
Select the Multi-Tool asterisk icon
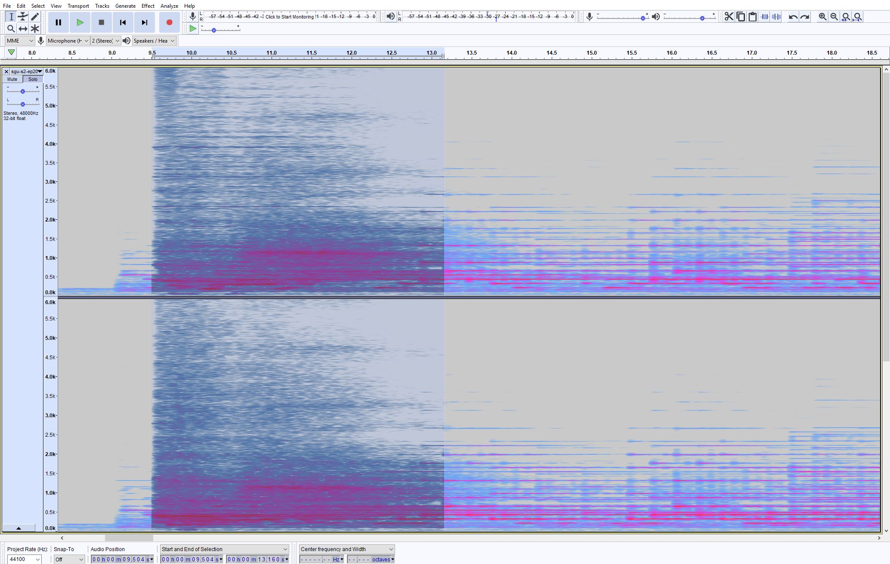35,29
